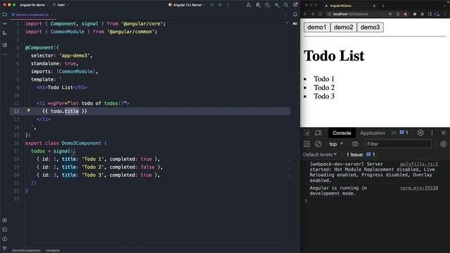Open DevTools settings gear in tab bar
Viewport: 450px width, 253px height.
click(420, 133)
